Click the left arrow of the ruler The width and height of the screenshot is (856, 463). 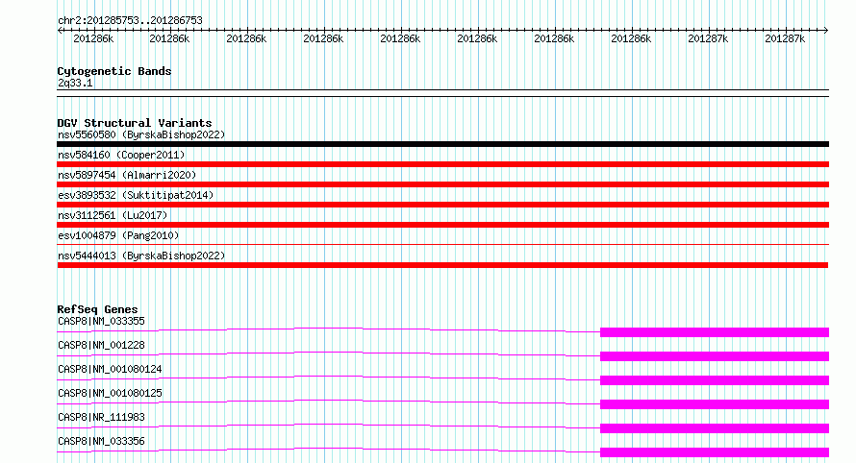click(60, 30)
